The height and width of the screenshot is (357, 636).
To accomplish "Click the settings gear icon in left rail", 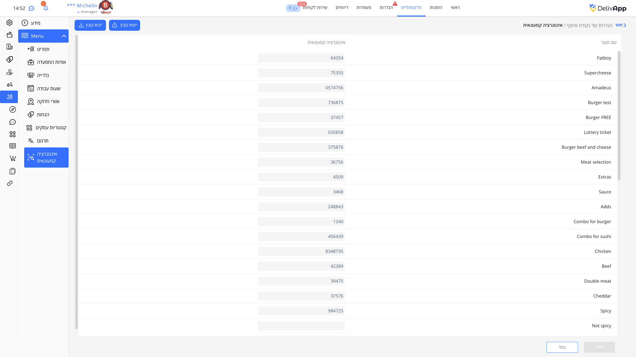I will coord(9,22).
